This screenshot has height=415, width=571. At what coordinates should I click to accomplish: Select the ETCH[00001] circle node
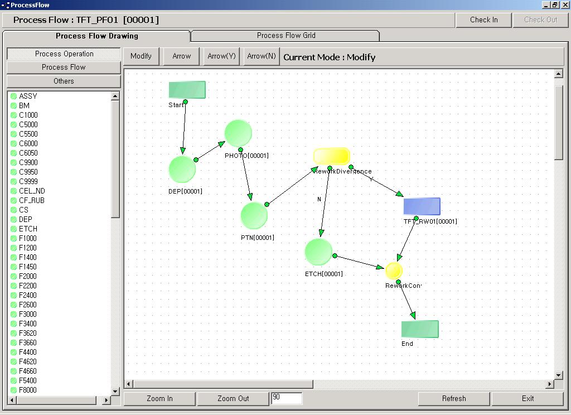click(318, 252)
